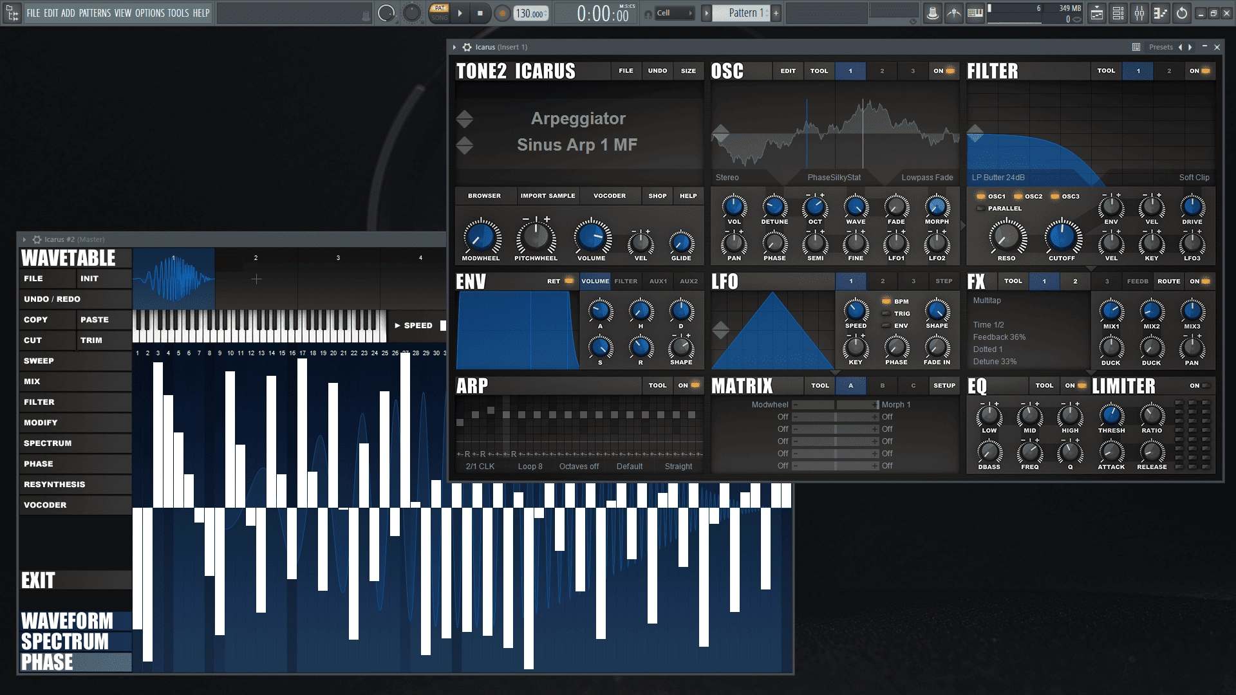The height and width of the screenshot is (695, 1236).
Task: Select the FILTER envelope tab in ENV
Action: (x=626, y=281)
